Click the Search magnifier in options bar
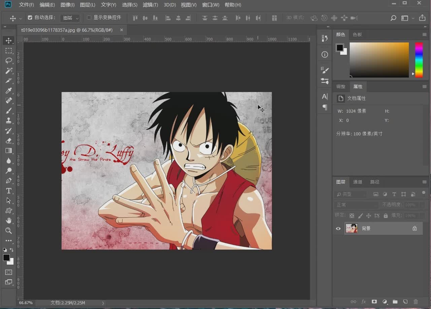431x309 pixels. point(393,18)
